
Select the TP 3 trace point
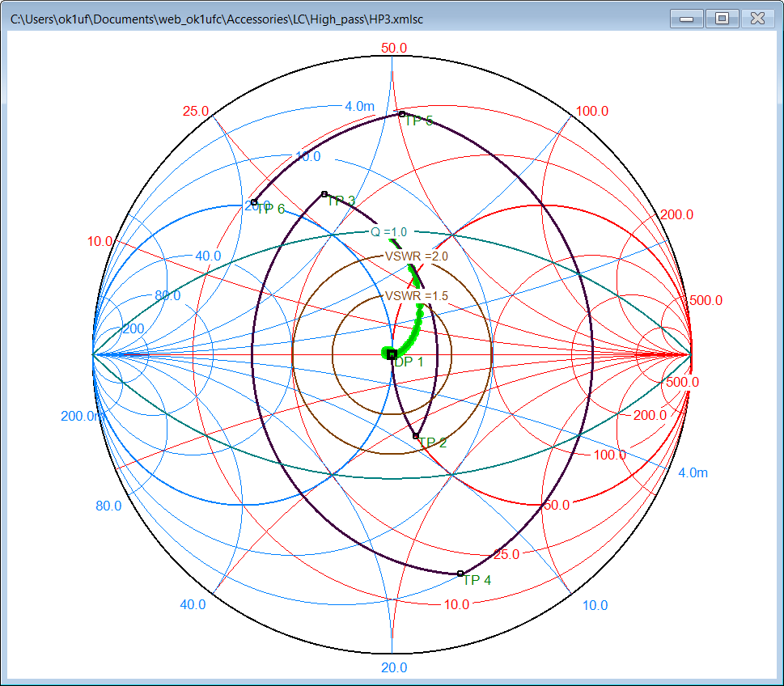point(324,194)
